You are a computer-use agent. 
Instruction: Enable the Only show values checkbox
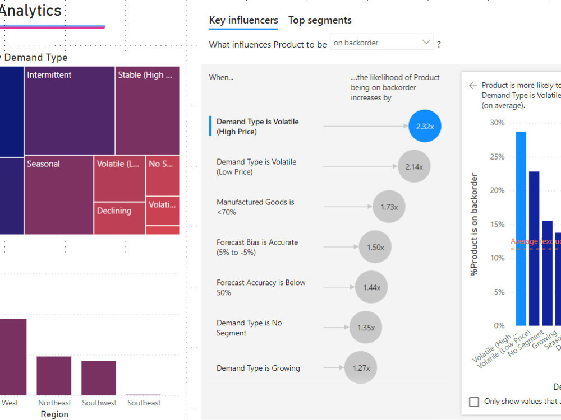(x=474, y=402)
